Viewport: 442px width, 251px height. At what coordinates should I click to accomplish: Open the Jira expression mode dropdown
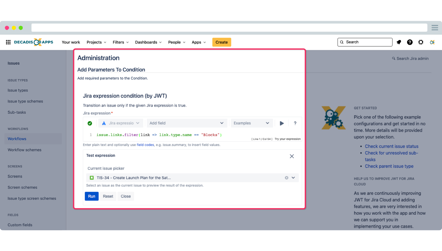tap(121, 123)
